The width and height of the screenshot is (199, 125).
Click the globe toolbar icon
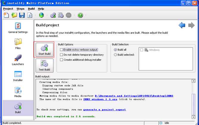[41, 15]
